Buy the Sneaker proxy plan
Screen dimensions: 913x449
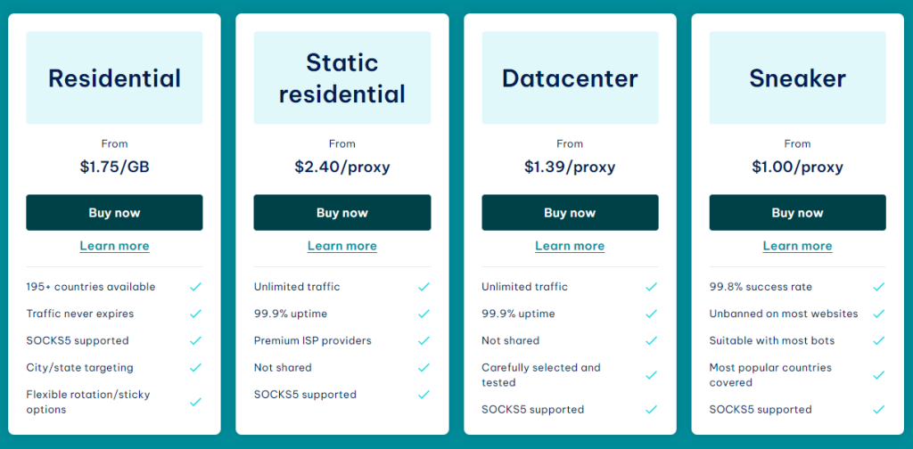798,213
